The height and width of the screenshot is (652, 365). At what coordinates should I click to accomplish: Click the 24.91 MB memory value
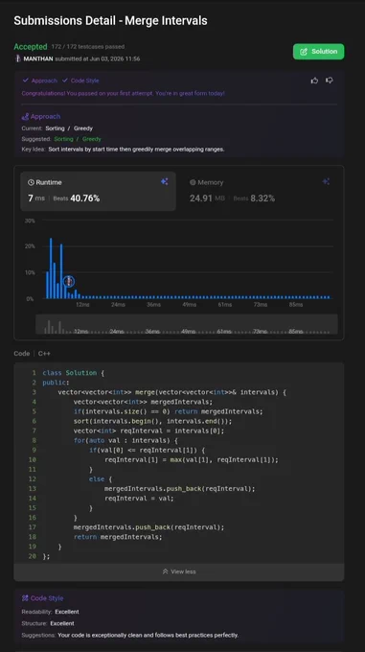207,198
